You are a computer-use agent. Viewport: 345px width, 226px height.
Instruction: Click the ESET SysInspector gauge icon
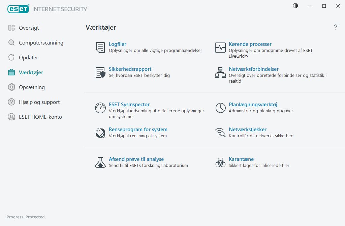tap(100, 108)
